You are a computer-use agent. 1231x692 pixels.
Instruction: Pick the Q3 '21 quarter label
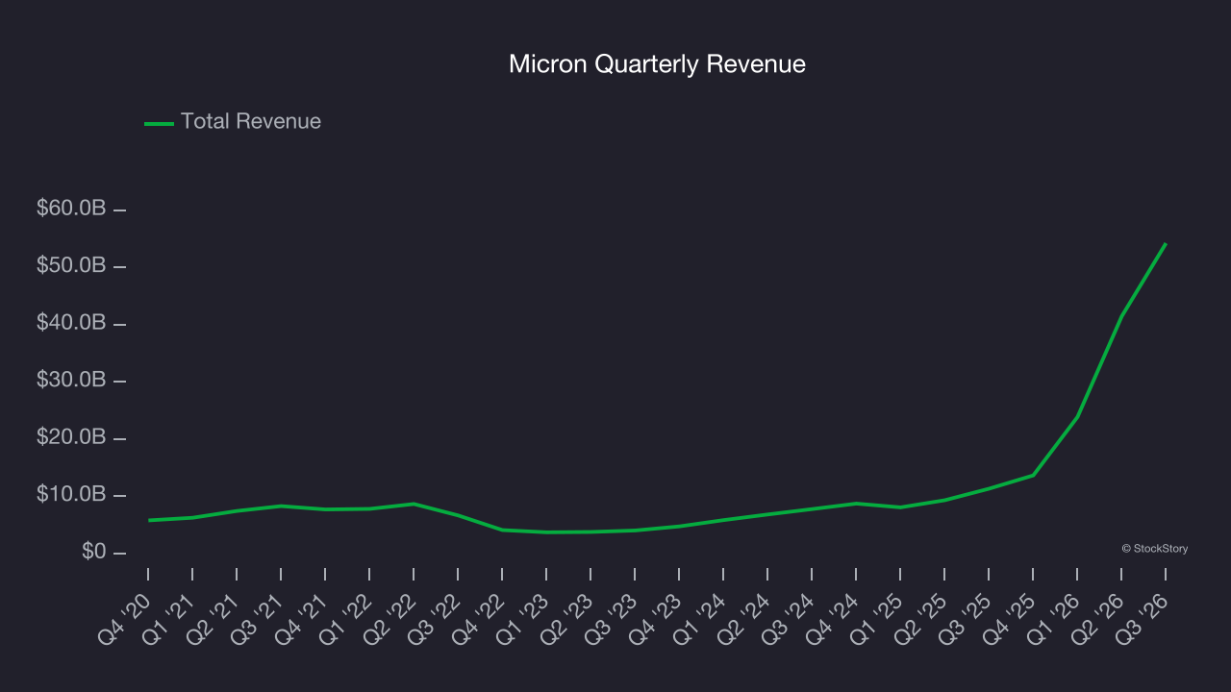(258, 618)
